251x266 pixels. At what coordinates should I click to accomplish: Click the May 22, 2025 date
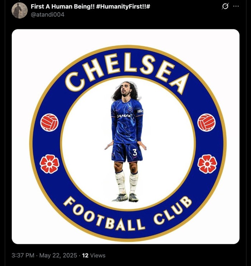point(58,255)
